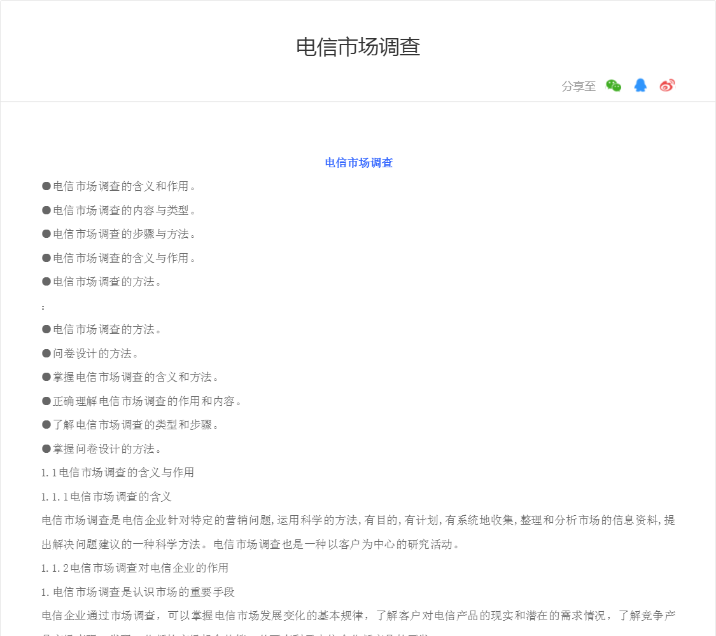
Task: Click subsection heading '1.1.2电信市场调查对电信企业的作用'
Action: point(135,568)
